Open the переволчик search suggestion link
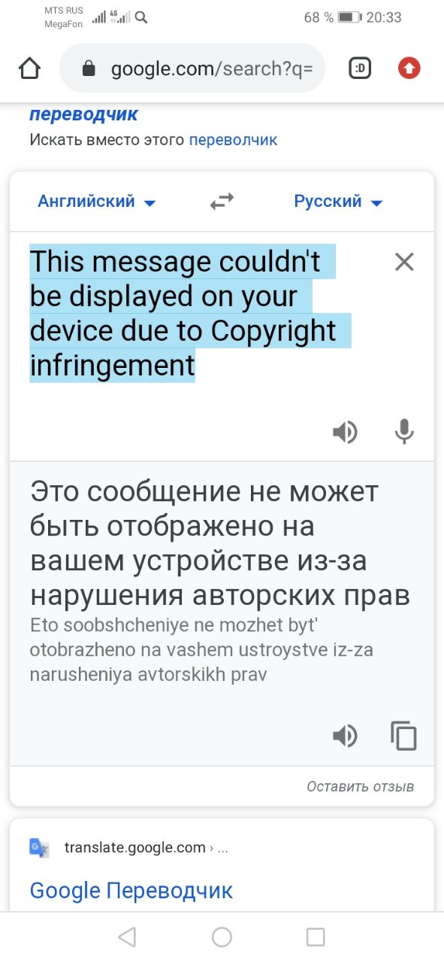This screenshot has width=444, height=963. click(233, 139)
